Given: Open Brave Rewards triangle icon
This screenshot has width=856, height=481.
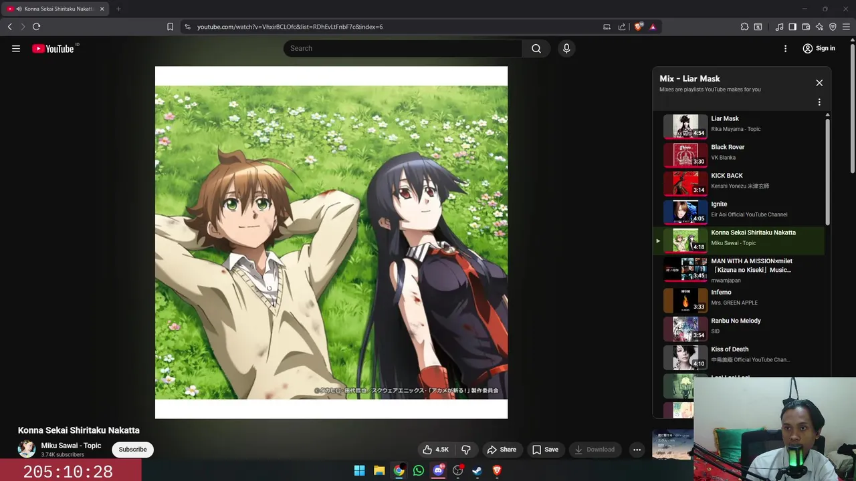Looking at the screenshot, I should pos(653,27).
